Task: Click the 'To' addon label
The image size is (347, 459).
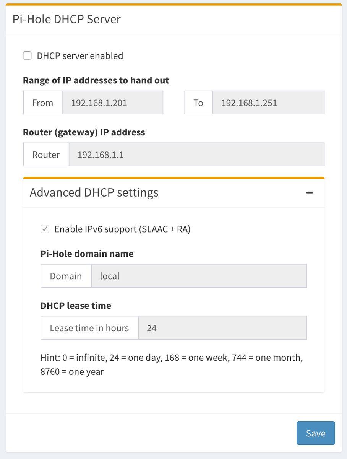Action: tap(198, 103)
